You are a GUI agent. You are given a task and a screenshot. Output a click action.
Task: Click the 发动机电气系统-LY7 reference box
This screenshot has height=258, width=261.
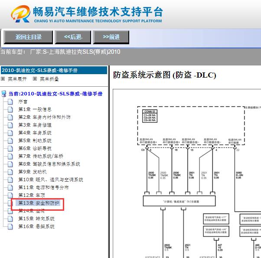(x=216, y=219)
